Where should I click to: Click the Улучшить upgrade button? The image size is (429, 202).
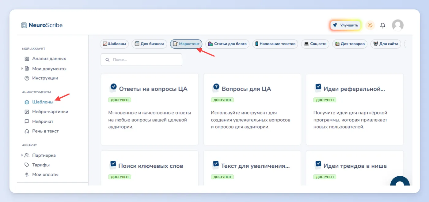click(346, 25)
